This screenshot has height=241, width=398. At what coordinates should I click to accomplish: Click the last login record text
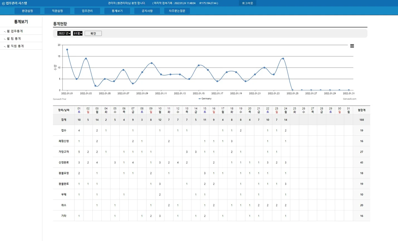click(x=185, y=3)
